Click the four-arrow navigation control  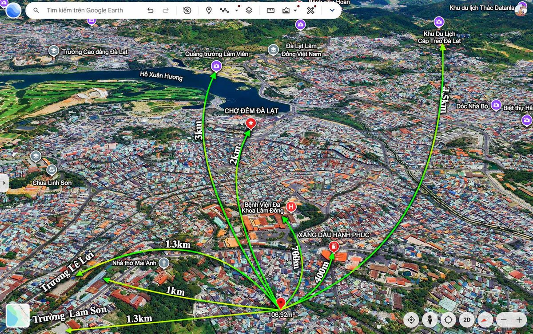point(411,319)
